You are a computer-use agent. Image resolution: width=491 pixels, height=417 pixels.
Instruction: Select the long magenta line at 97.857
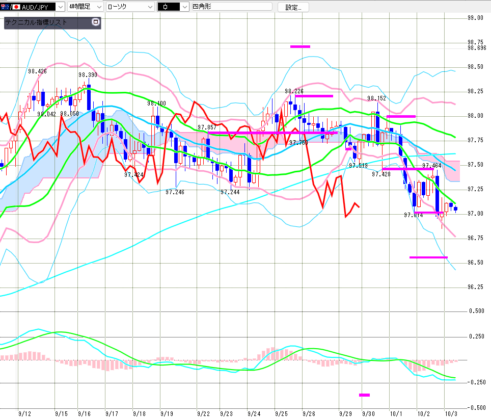tap(272, 133)
